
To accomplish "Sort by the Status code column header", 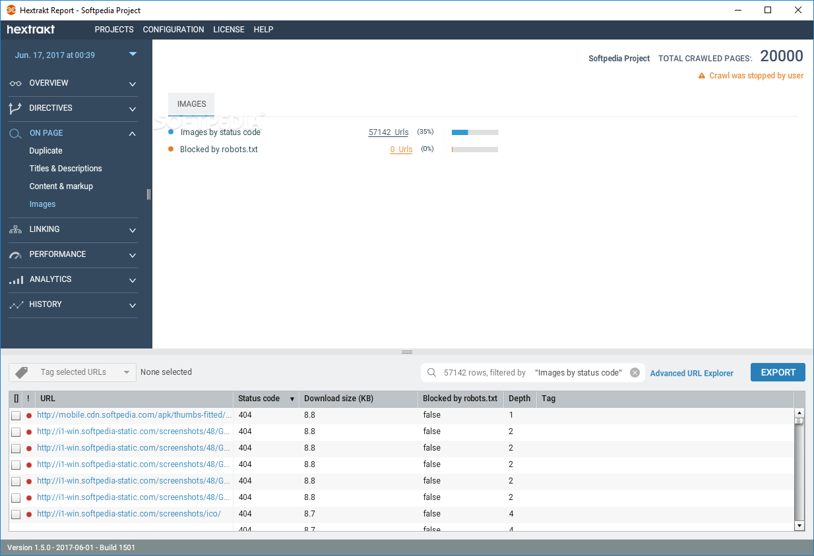I will click(x=266, y=399).
